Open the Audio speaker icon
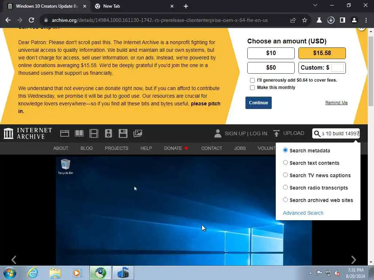Viewport: 374px width, 280px height. 108,133
